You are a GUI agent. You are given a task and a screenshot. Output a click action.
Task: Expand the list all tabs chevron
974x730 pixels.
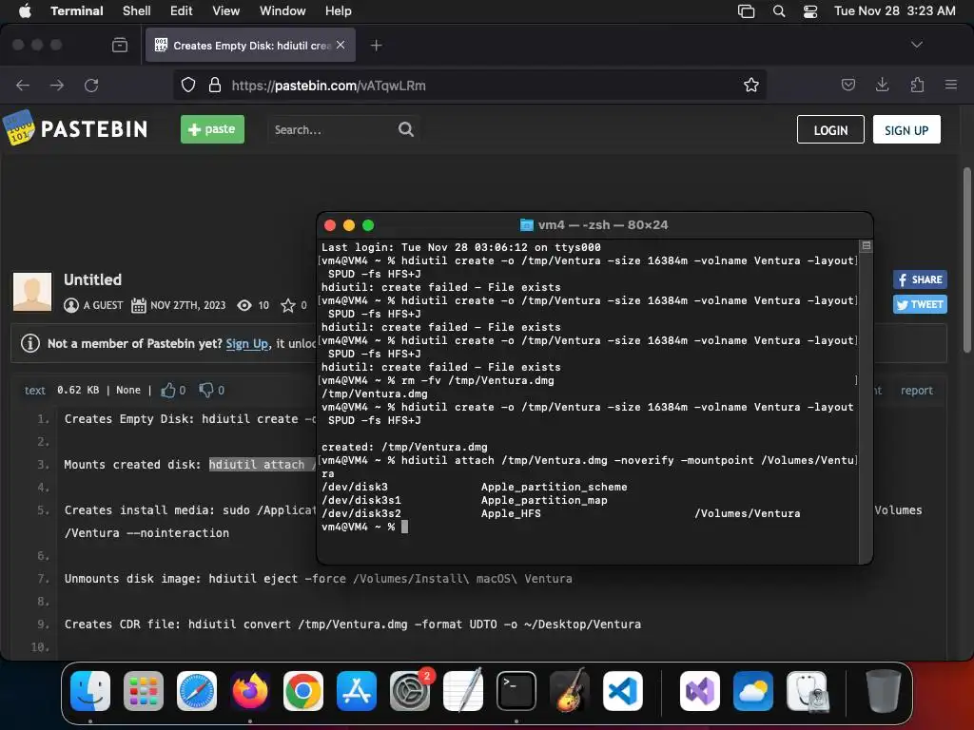pos(916,45)
